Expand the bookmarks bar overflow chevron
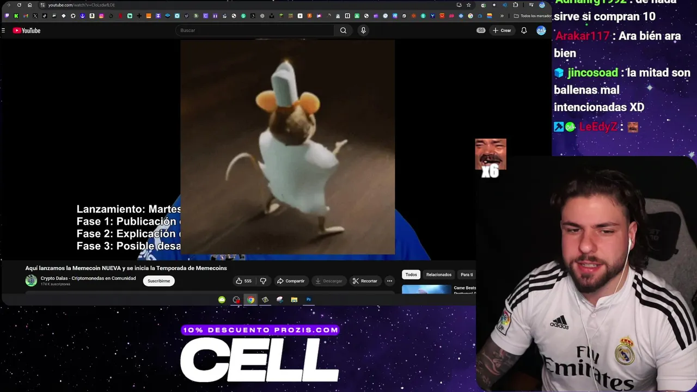697x392 pixels. coord(502,16)
